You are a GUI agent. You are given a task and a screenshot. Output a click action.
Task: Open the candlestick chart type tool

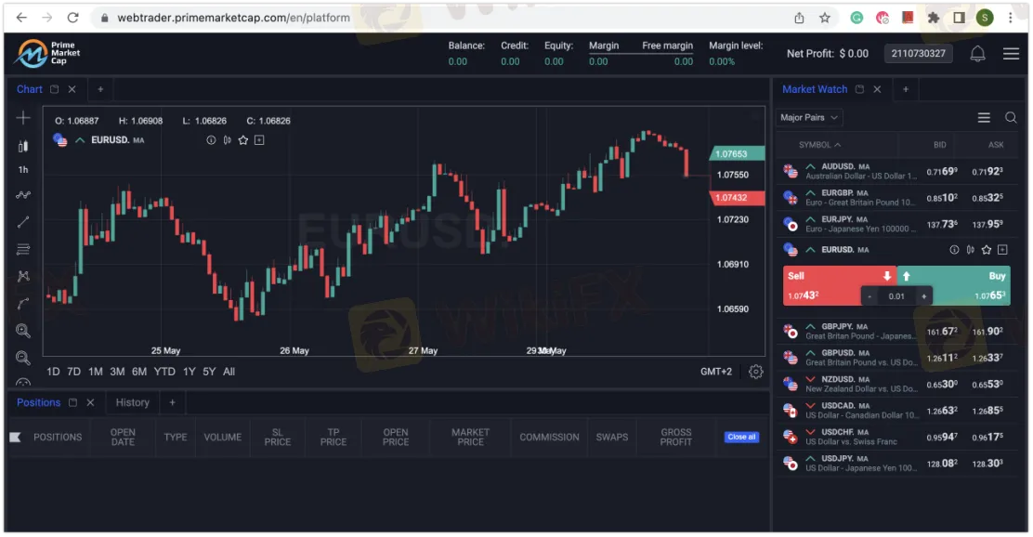(23, 146)
